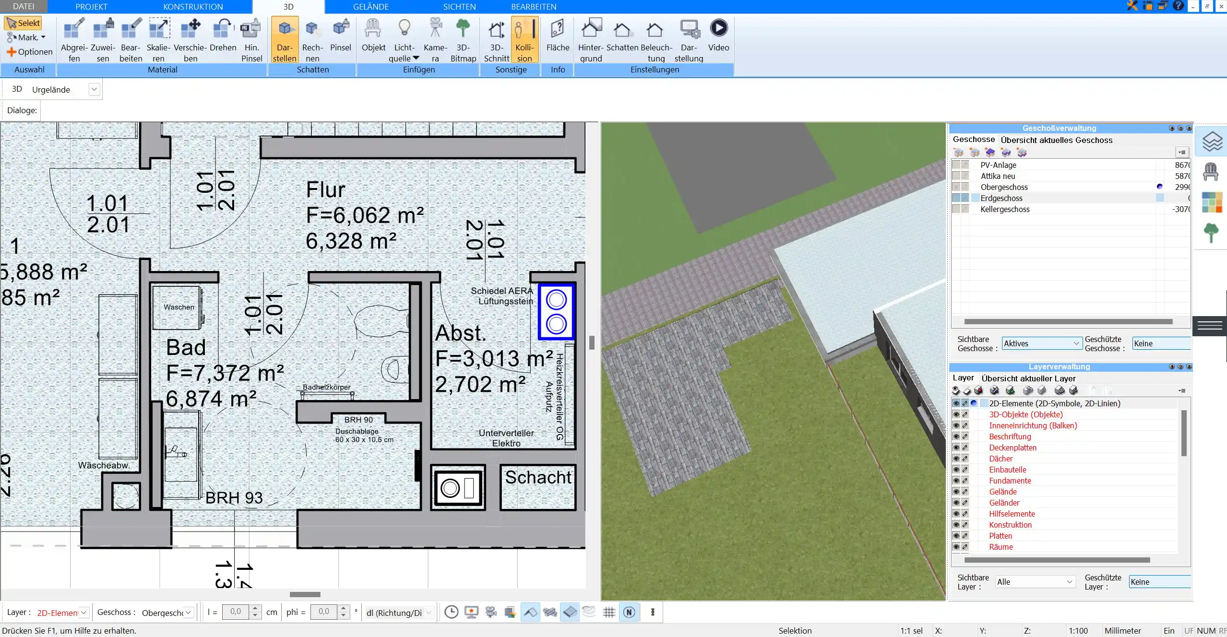
Task: Open Beleuchtung settings
Action: tap(656, 40)
